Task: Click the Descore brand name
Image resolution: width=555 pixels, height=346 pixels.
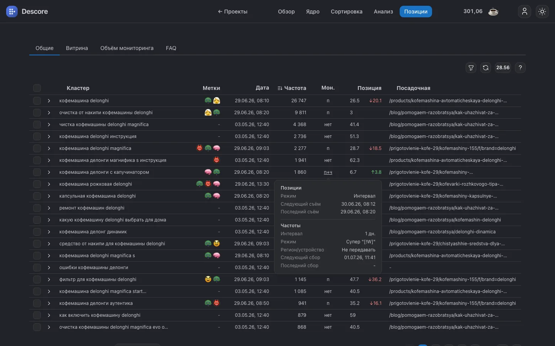Action: point(35,12)
